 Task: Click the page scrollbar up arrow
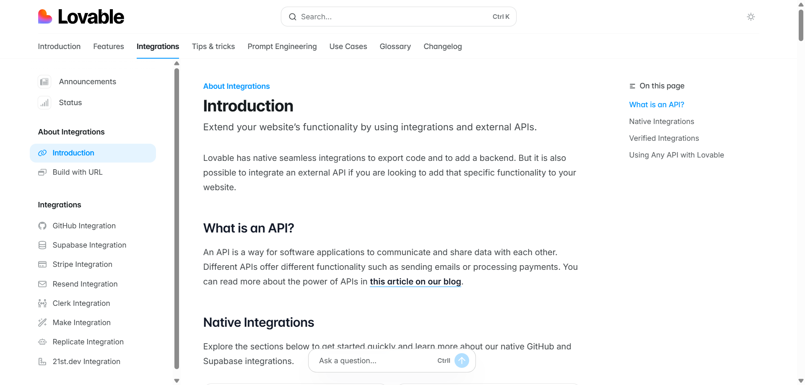pos(801,4)
